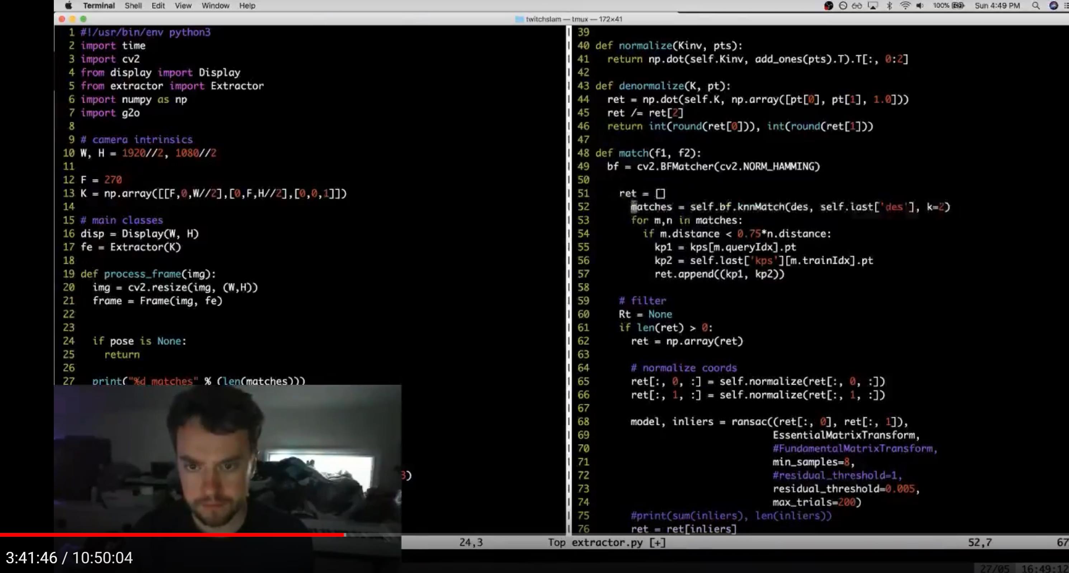Open the Bluetooth status menu
1069x573 pixels.
coord(889,5)
